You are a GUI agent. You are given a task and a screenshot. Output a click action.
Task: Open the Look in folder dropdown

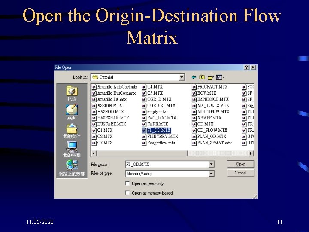pos(182,77)
